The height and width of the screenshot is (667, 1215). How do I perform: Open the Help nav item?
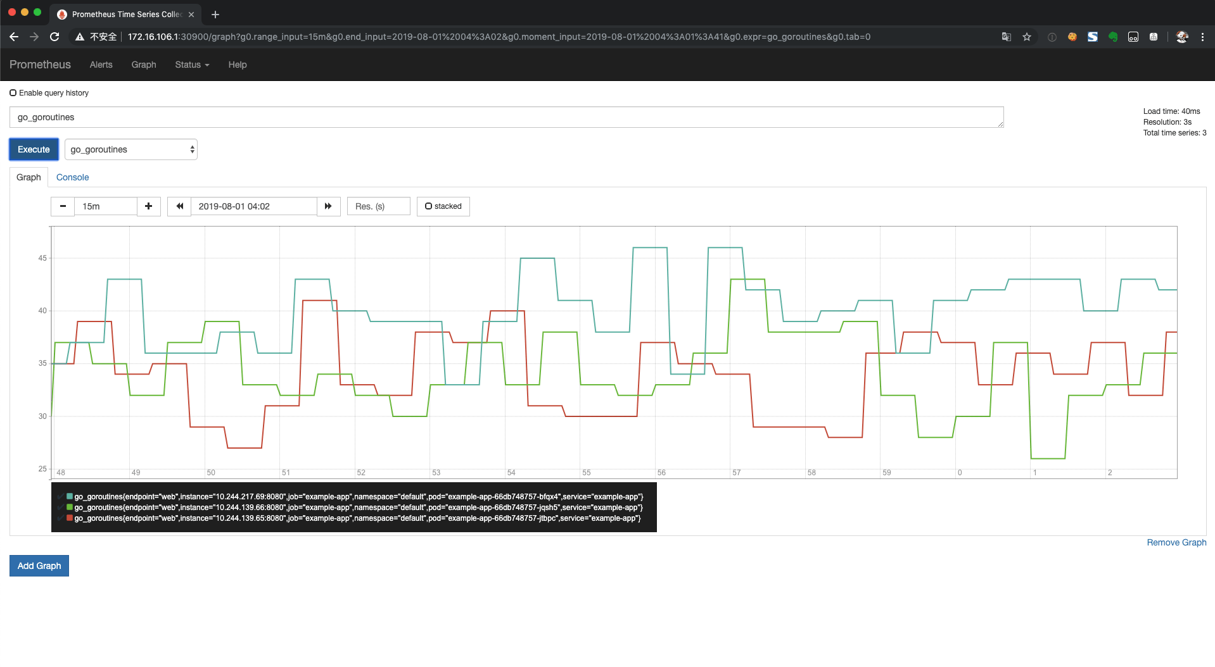tap(238, 65)
